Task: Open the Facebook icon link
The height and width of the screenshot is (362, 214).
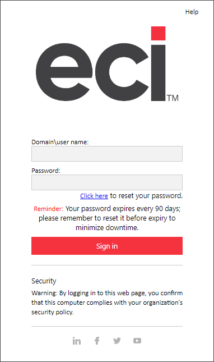Action: click(97, 341)
